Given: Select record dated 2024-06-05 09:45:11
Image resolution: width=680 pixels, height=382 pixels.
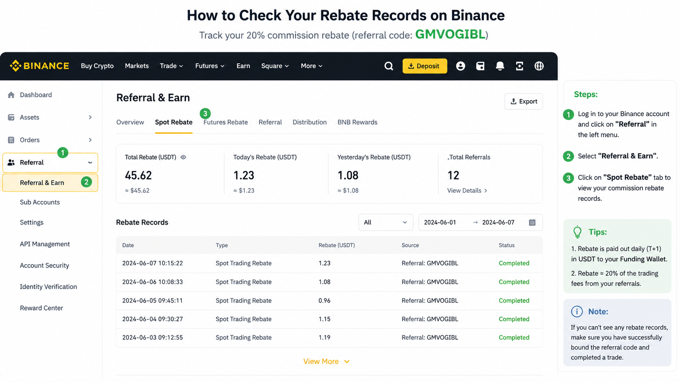Looking at the screenshot, I should click(x=329, y=300).
